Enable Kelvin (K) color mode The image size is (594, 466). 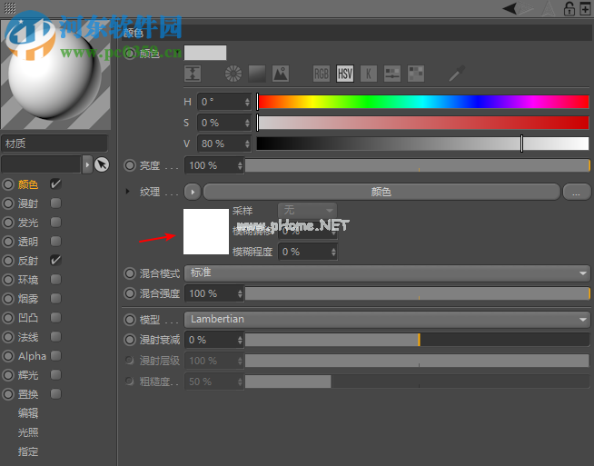click(x=369, y=74)
